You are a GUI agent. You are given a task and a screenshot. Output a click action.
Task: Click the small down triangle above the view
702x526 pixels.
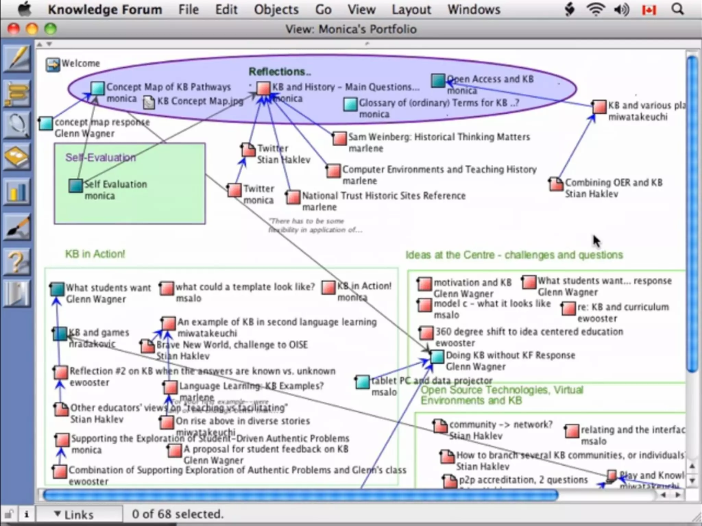tap(49, 44)
